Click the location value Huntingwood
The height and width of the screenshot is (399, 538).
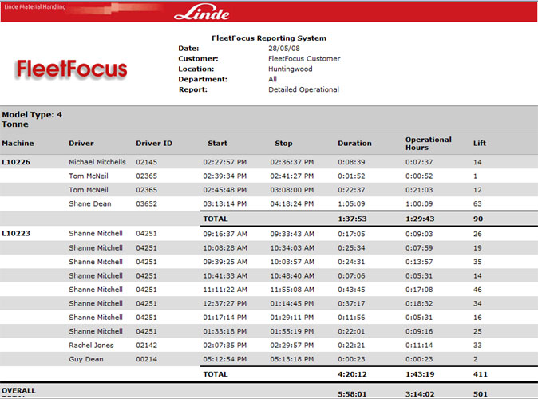pyautogui.click(x=290, y=69)
